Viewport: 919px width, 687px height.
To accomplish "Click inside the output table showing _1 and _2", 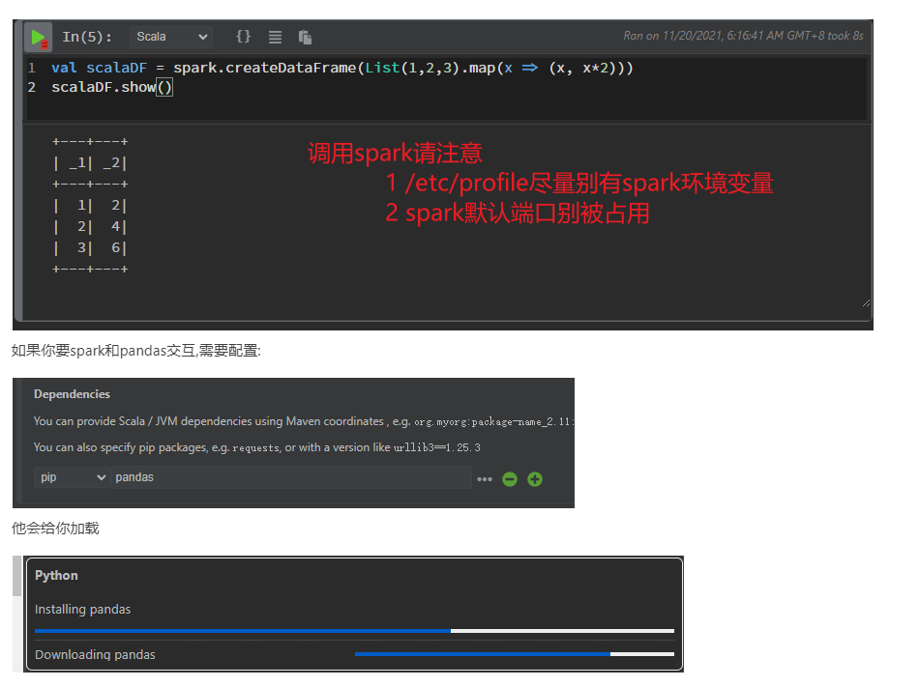I will [x=90, y=203].
